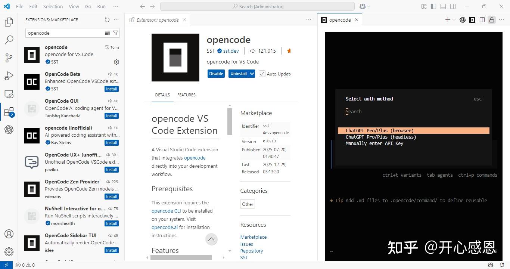The width and height of the screenshot is (510, 269).
Task: Open the sst.dev publisher link
Action: pyautogui.click(x=230, y=51)
